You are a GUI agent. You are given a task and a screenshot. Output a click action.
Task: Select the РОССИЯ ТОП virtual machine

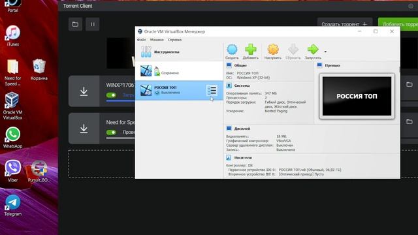pos(179,91)
